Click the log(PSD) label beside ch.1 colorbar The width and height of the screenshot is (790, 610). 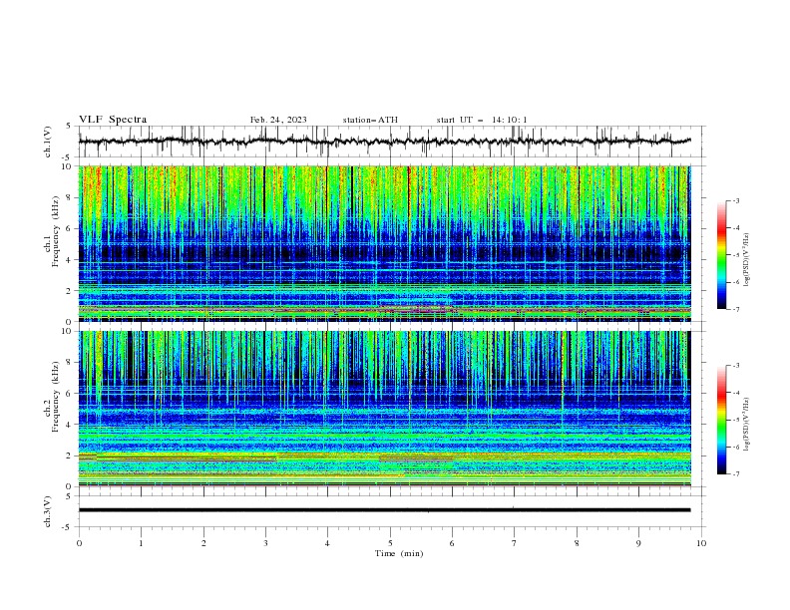point(747,260)
